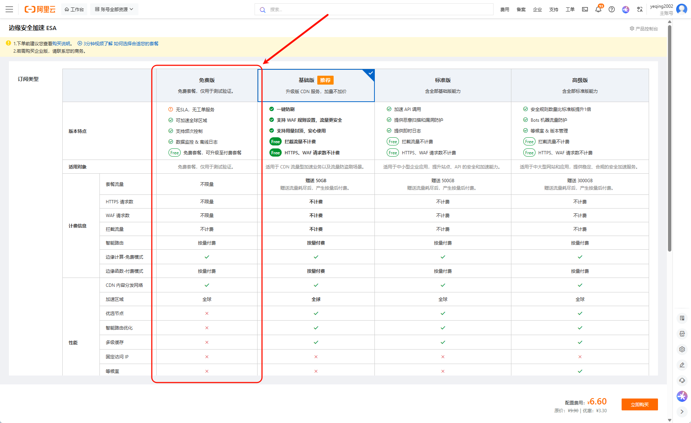The height and width of the screenshot is (423, 691).
Task: Switch language with the translate icon
Action: tap(640, 9)
